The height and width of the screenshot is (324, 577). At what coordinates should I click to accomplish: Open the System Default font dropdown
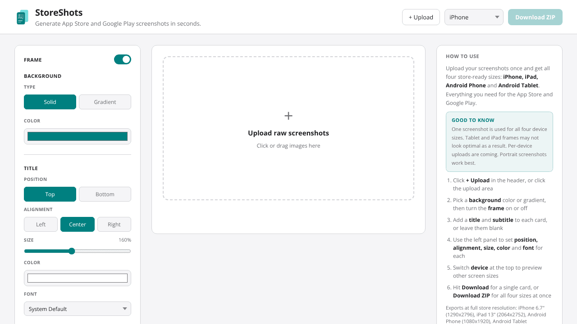click(78, 309)
